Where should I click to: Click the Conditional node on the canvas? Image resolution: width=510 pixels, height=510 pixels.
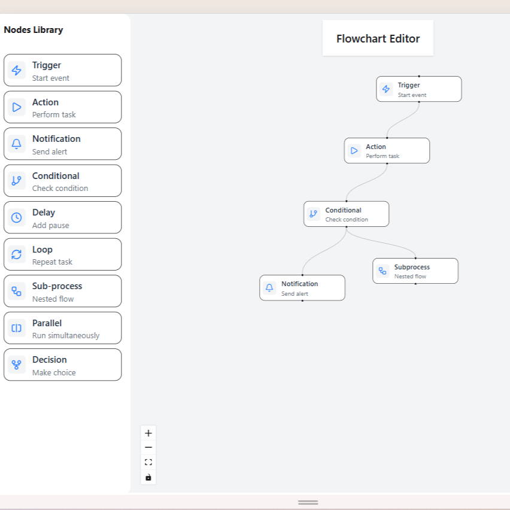point(346,214)
